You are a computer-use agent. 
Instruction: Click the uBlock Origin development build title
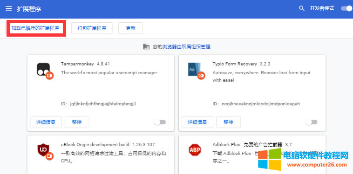click(x=95, y=144)
